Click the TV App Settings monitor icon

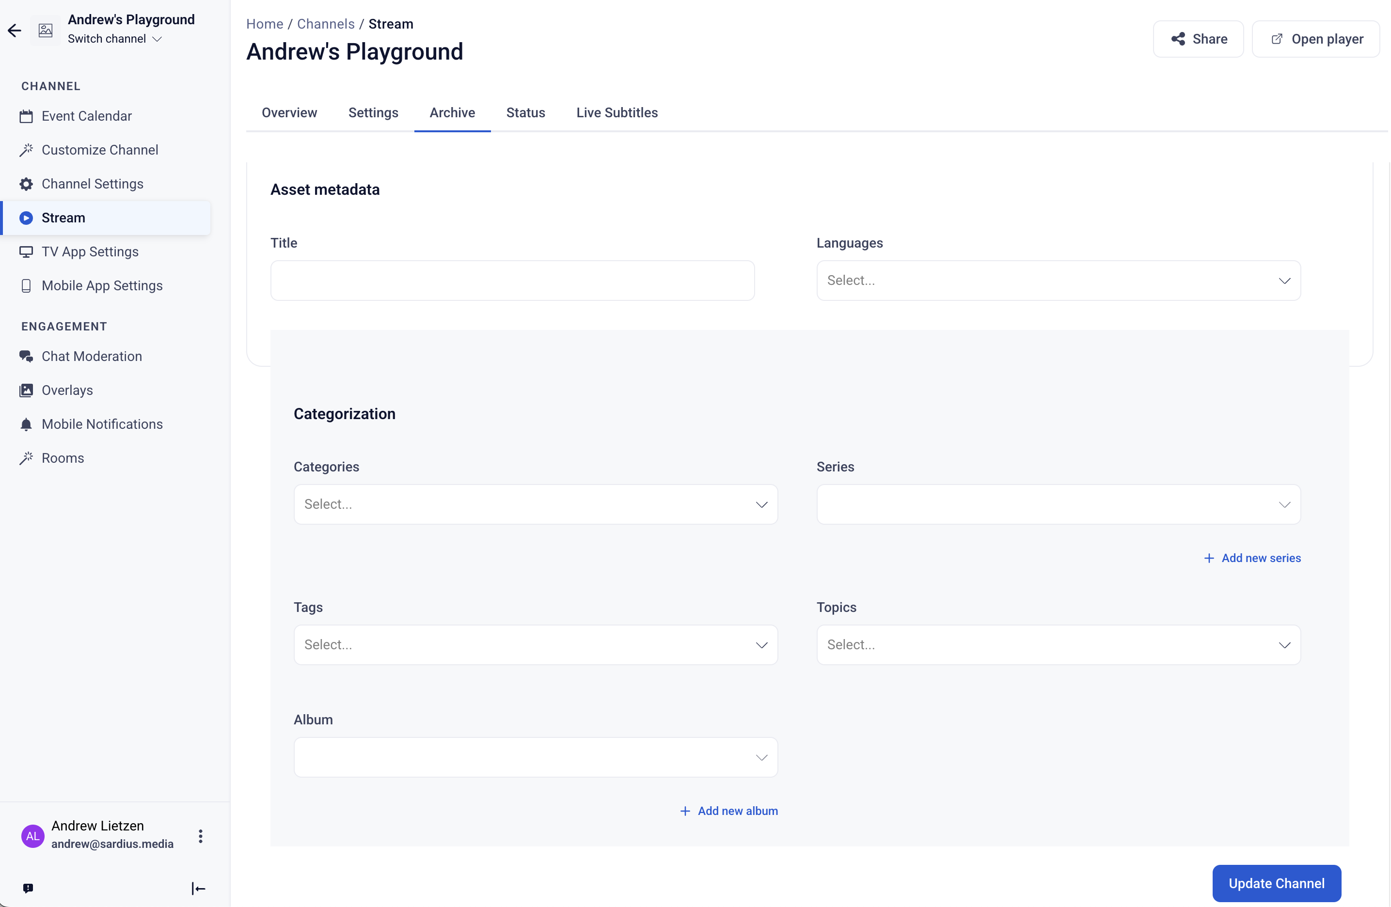(26, 252)
